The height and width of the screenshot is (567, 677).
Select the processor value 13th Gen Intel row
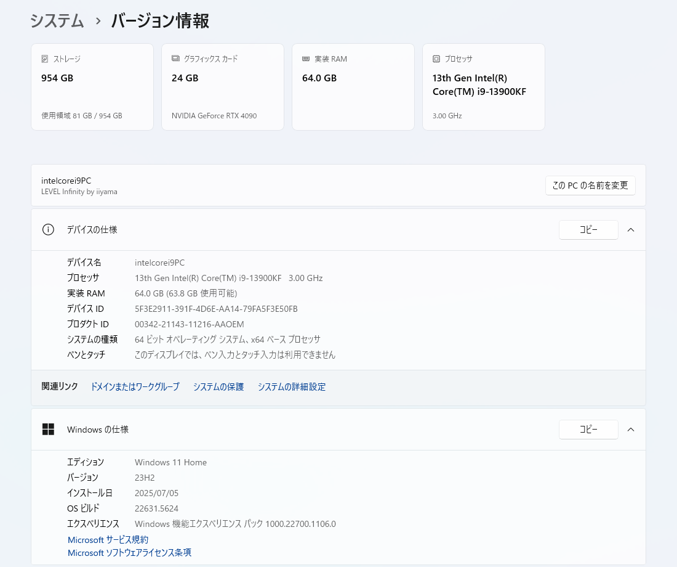tap(229, 278)
